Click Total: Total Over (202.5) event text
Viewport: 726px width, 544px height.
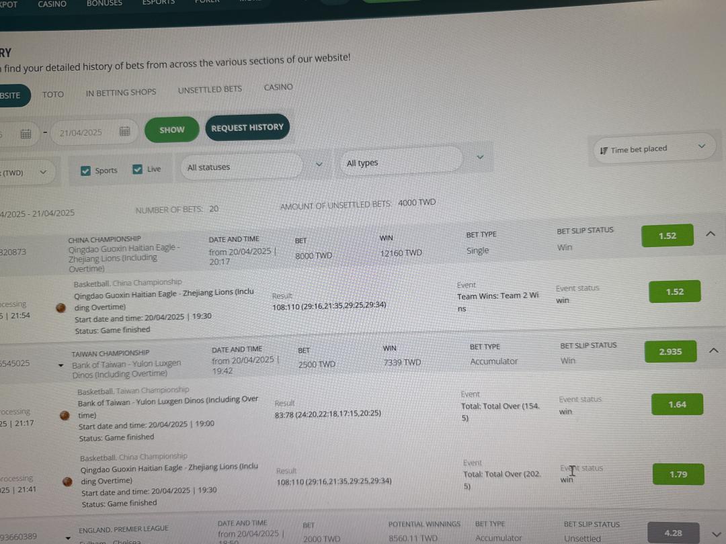(x=502, y=480)
